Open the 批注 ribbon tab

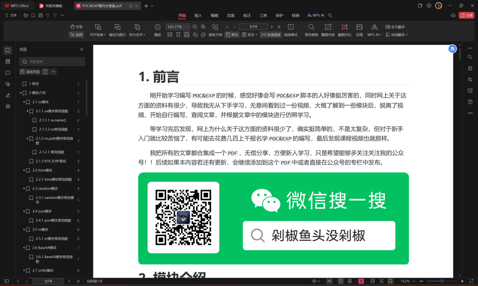(x=247, y=15)
